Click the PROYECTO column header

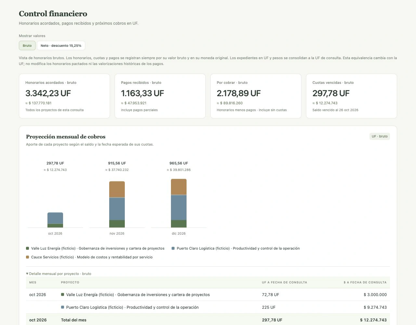tap(70, 282)
